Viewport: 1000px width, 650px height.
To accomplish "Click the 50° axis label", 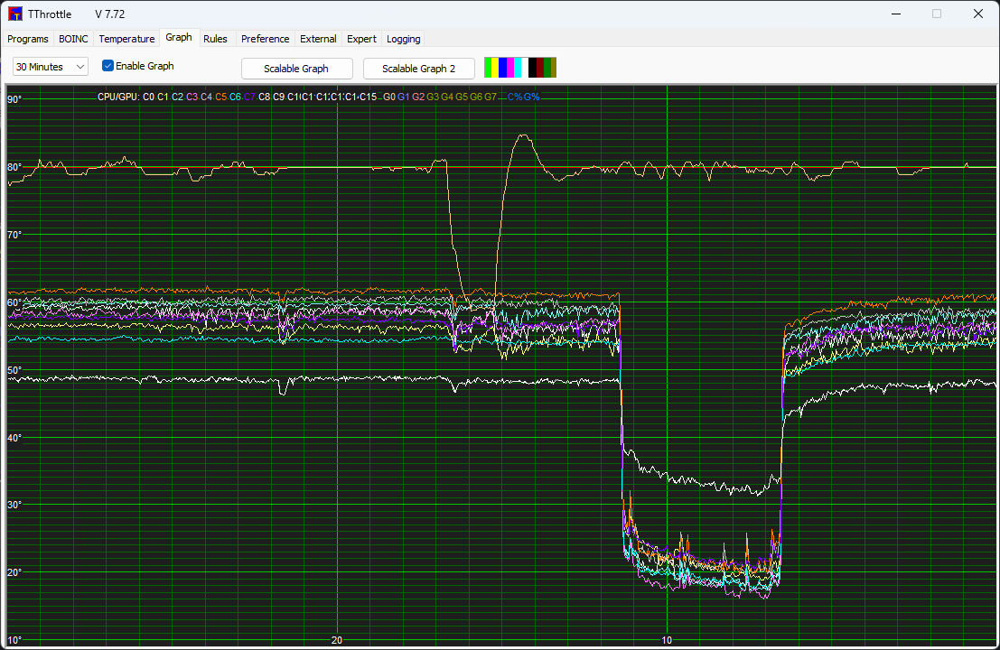I will 14,370.
